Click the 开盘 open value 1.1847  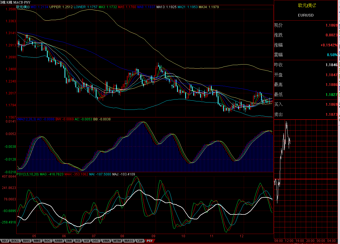[332, 75]
